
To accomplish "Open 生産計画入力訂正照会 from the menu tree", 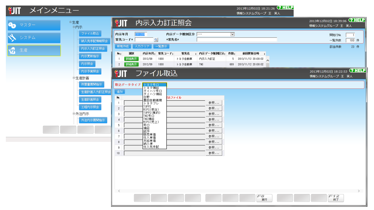I will 95,92.
